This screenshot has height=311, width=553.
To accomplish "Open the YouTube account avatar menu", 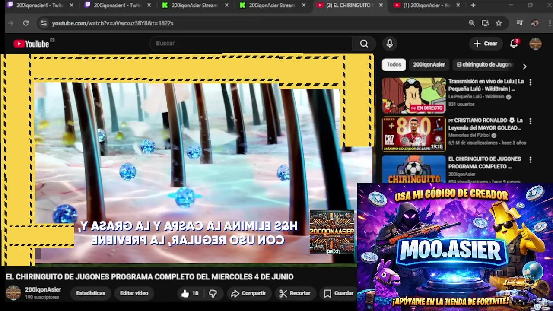I will [x=535, y=44].
